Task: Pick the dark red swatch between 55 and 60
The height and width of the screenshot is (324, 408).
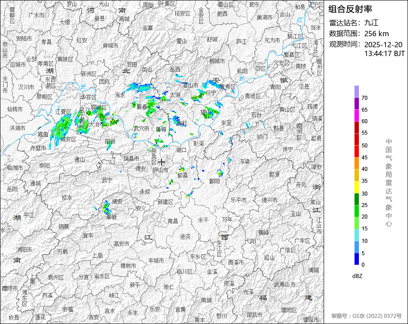Action: (x=357, y=128)
